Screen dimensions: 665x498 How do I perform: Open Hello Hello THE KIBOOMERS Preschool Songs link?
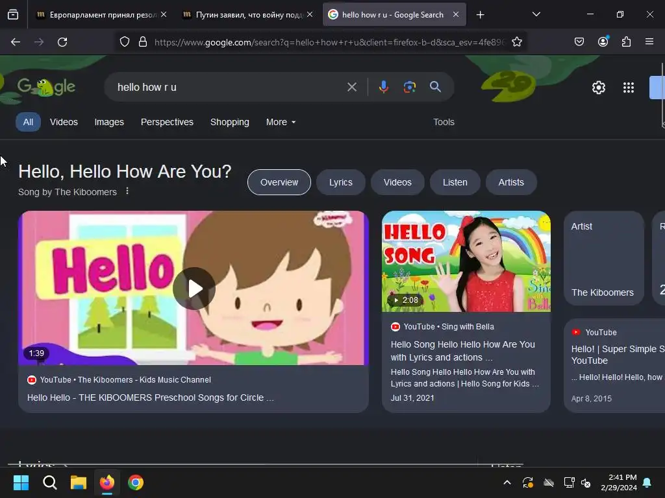coord(150,397)
